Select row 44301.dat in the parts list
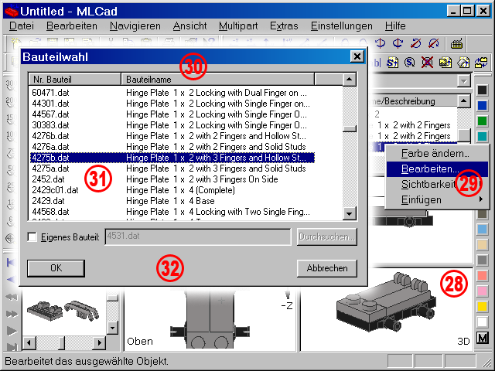The width and height of the screenshot is (495, 371). point(172,104)
